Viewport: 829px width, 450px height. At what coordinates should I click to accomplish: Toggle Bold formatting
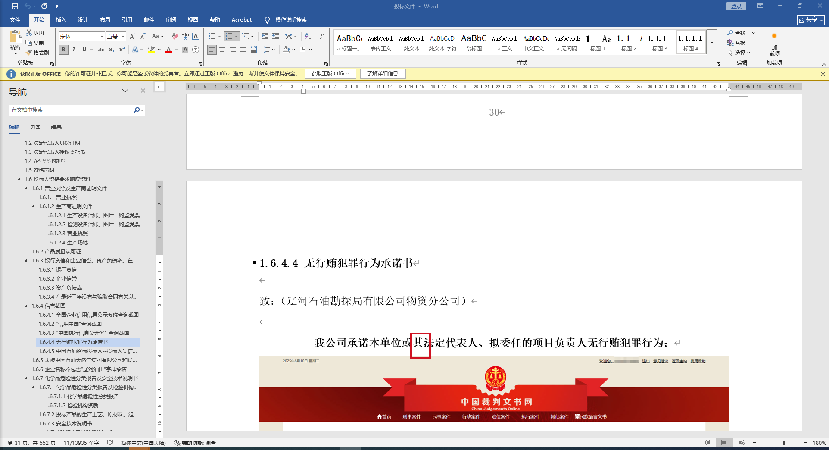63,50
